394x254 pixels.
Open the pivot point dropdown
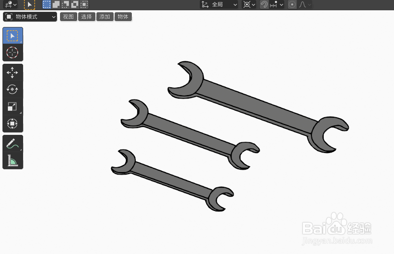click(x=249, y=4)
